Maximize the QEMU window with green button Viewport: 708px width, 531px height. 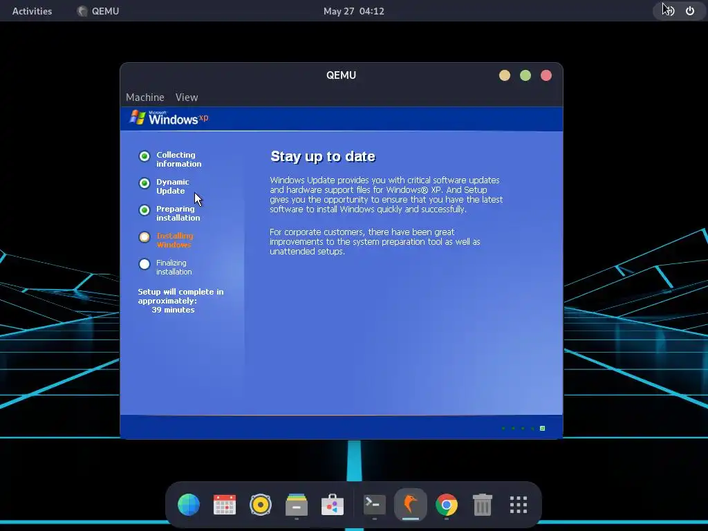(525, 75)
